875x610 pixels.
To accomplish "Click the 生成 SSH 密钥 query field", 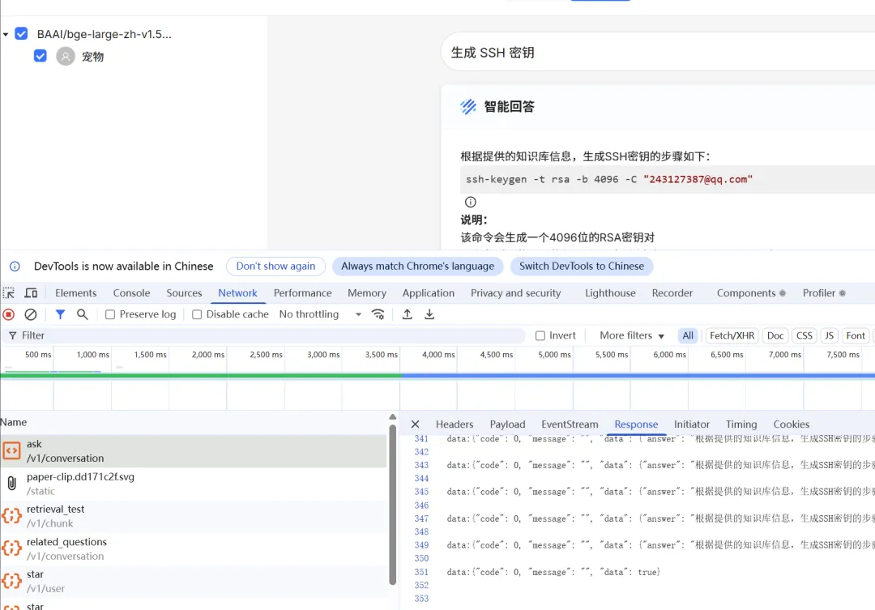I will (x=659, y=52).
